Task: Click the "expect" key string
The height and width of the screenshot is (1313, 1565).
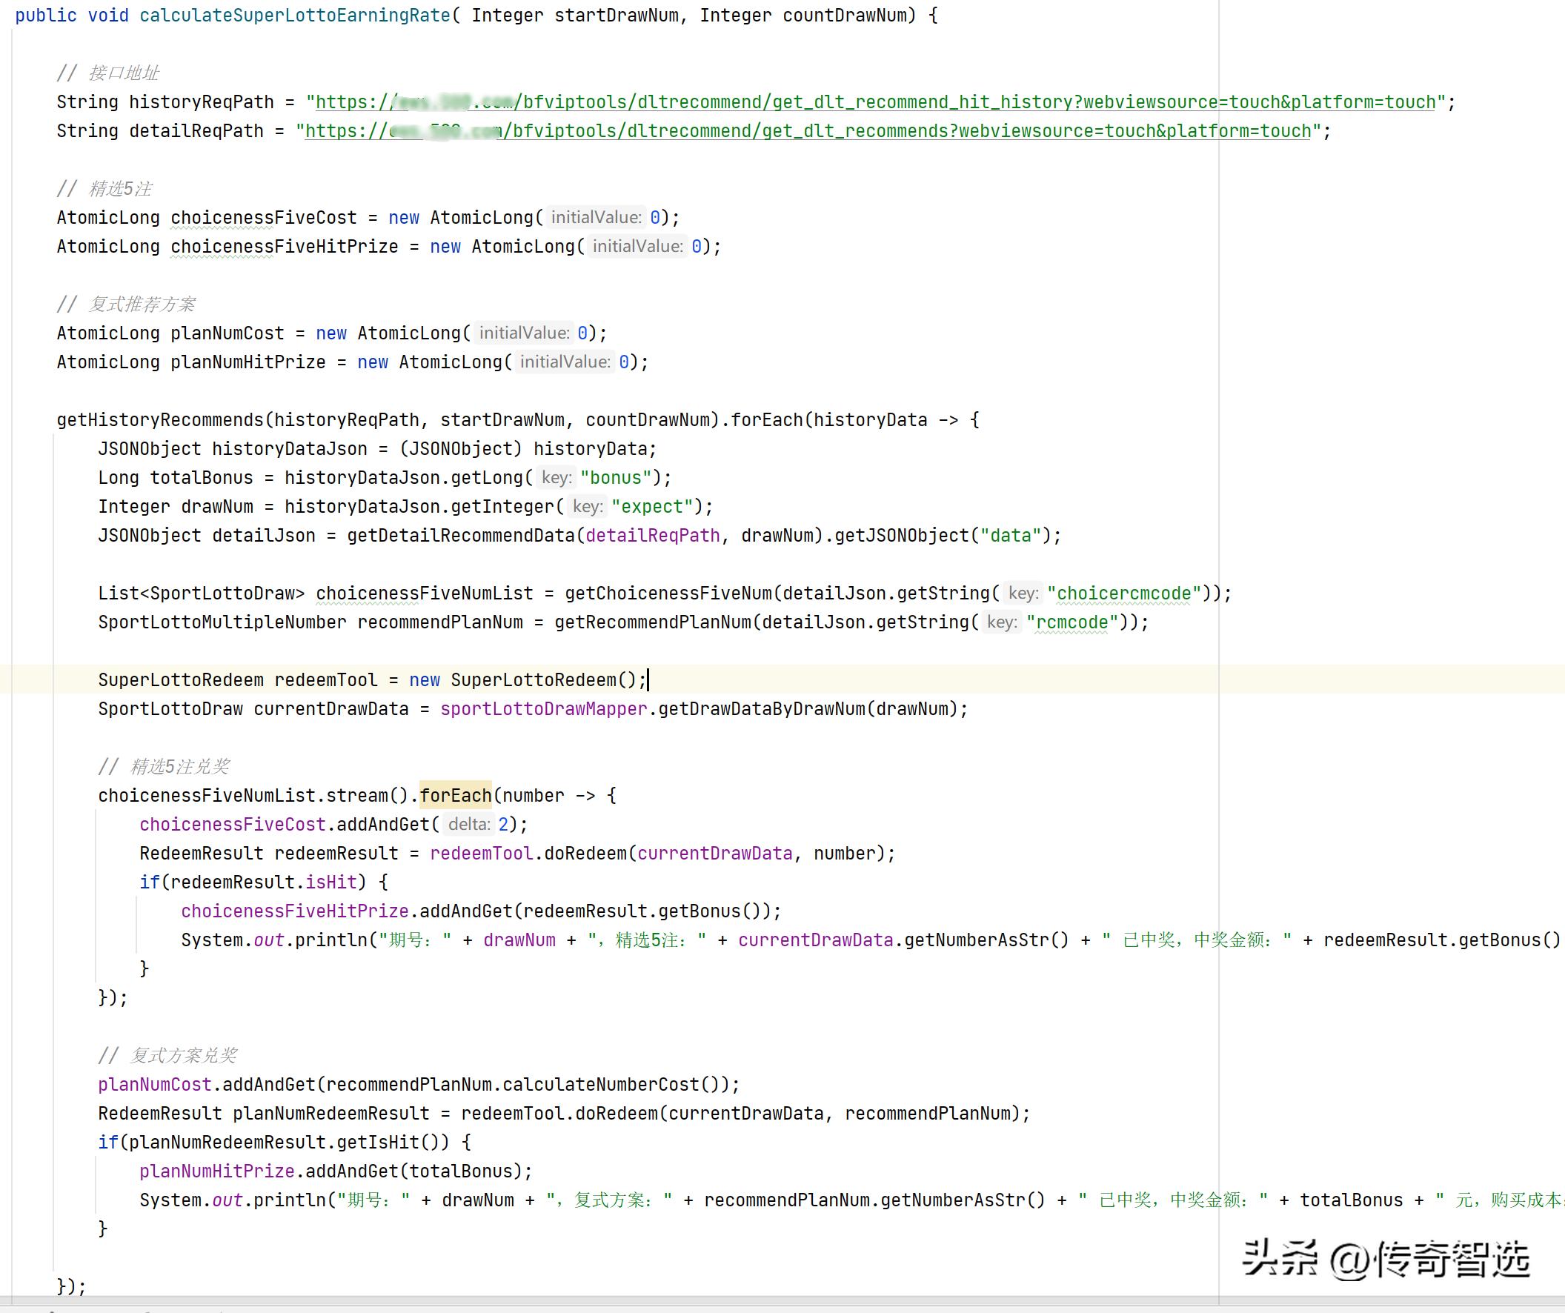Action: (x=652, y=507)
